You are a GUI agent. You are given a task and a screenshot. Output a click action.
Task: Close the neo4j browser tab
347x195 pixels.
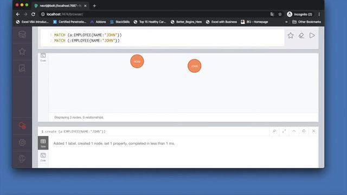[85, 6]
